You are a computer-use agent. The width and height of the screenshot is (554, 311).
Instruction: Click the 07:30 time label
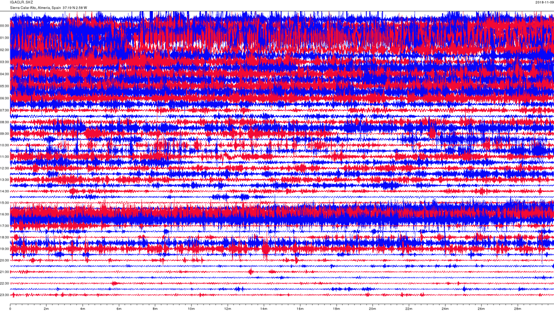pos(5,111)
